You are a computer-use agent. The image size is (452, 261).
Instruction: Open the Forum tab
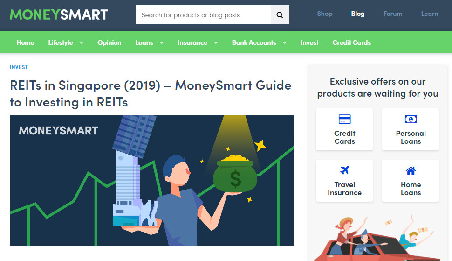[392, 14]
